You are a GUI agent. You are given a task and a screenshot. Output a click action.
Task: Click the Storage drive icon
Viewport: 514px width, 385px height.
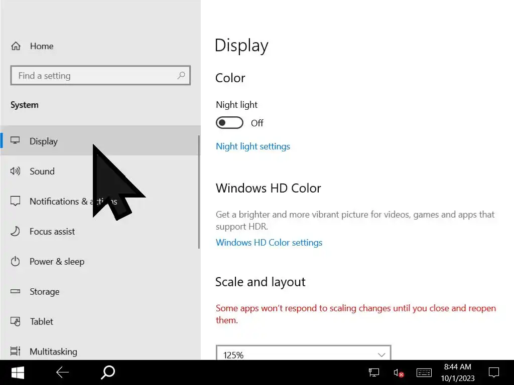[x=15, y=291]
